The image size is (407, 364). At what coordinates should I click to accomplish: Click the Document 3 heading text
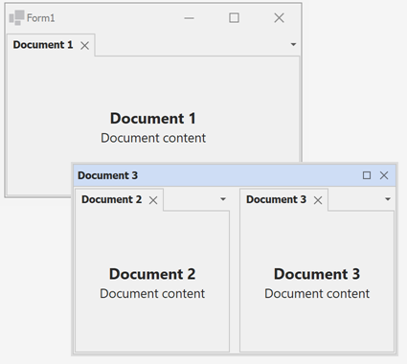[x=317, y=274]
